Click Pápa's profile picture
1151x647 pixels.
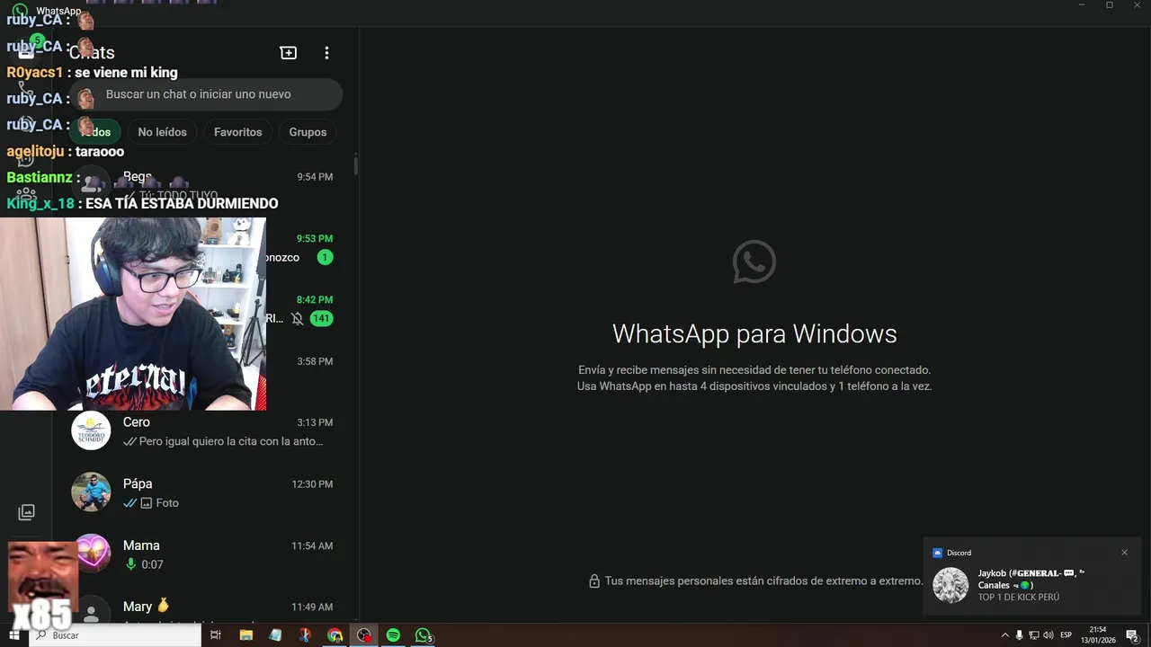[x=91, y=492]
